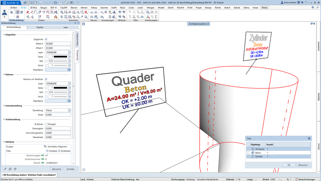The height and width of the screenshot is (181, 321).
Task: Click the Sum icon in Arbeitsumgebung group
Action: pyautogui.click(x=156, y=17)
